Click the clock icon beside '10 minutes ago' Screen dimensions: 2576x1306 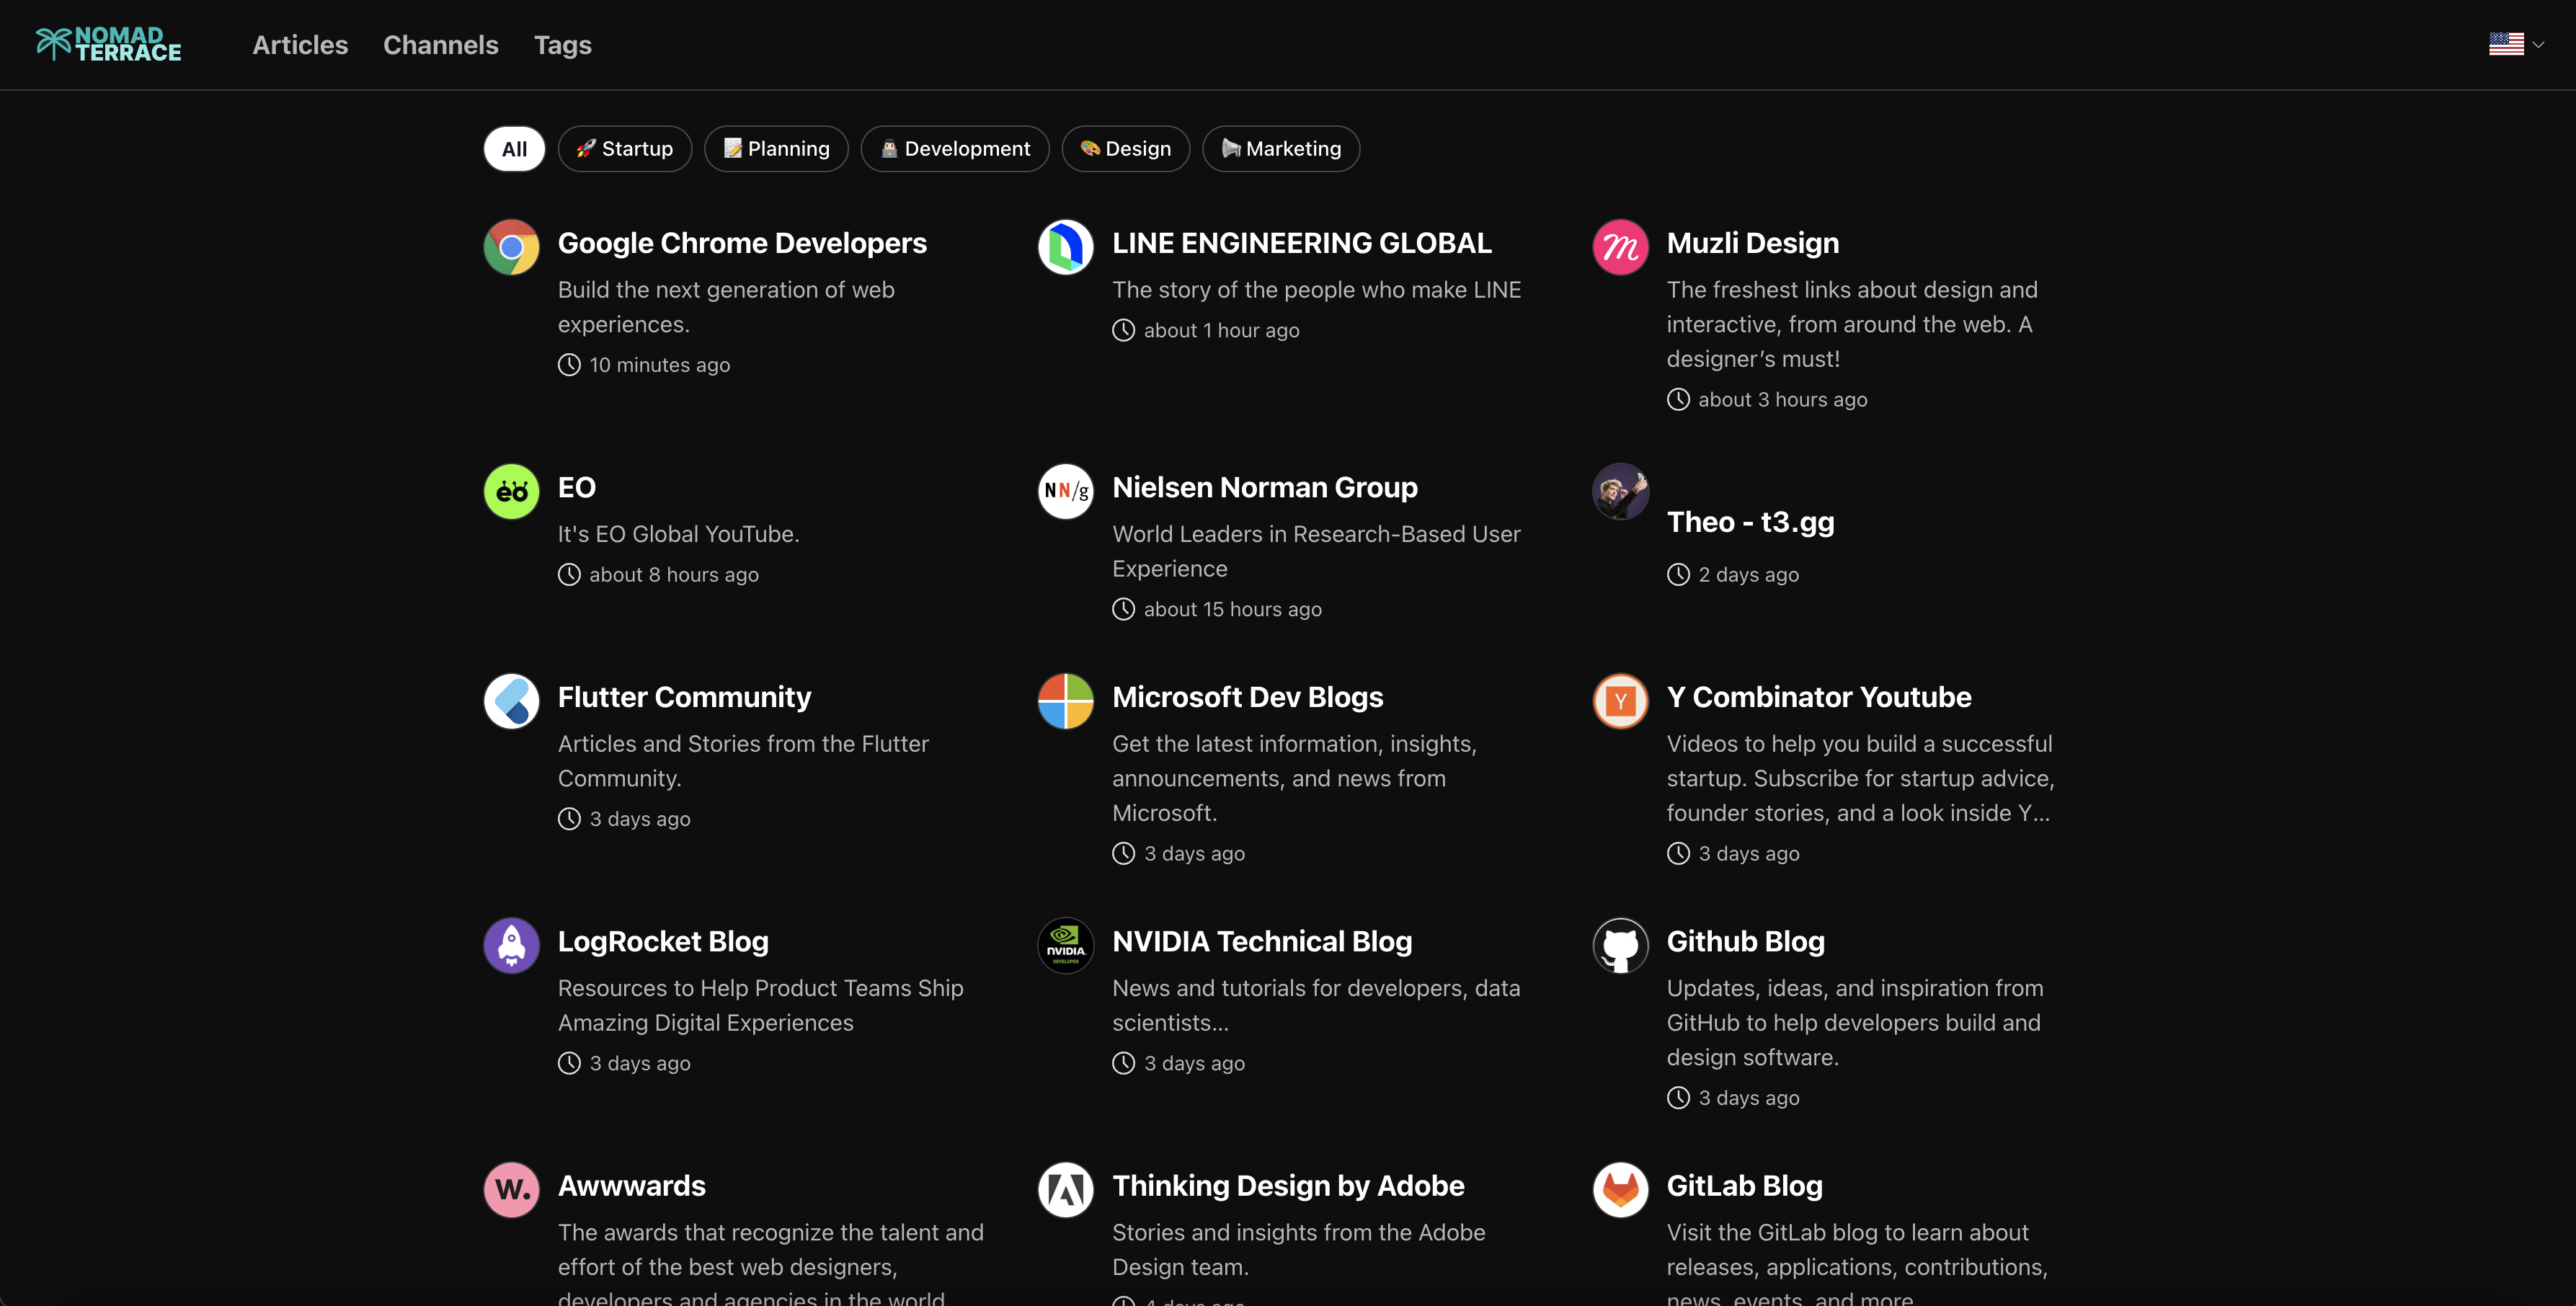569,365
